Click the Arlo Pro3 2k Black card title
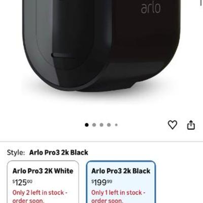The height and width of the screenshot is (203, 203). pyautogui.click(x=121, y=171)
